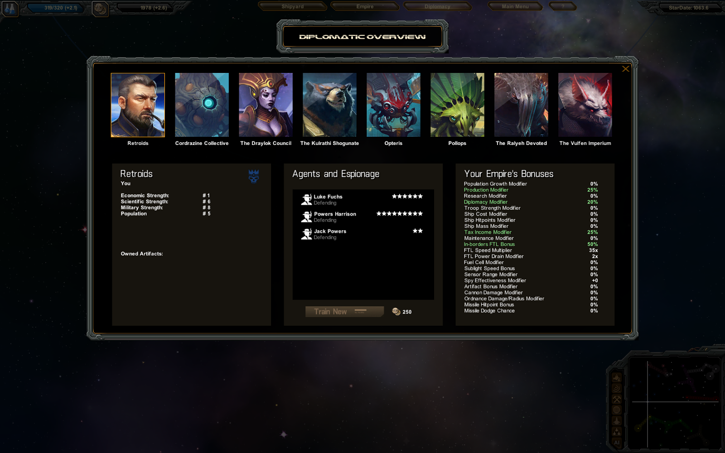Click the AI toggle beside the minimap
The width and height of the screenshot is (725, 453).
[617, 443]
